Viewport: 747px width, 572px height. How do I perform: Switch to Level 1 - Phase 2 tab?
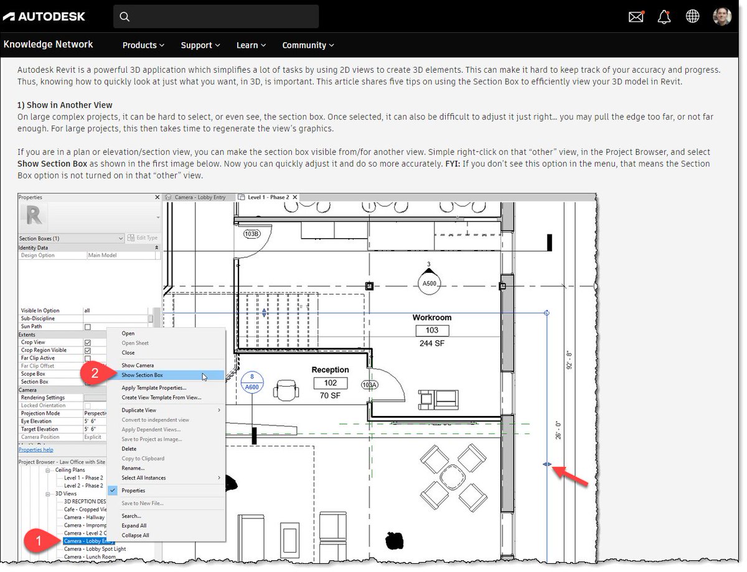click(x=268, y=197)
